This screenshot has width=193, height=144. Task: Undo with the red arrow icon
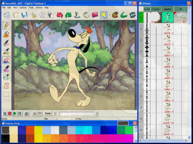(60, 15)
